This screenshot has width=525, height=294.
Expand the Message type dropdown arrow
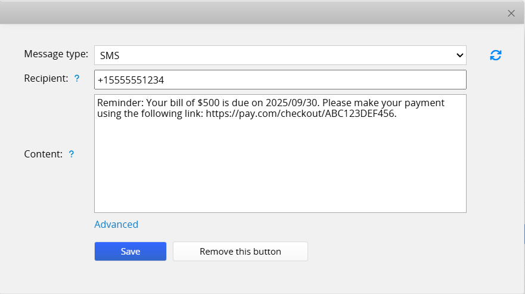tap(459, 55)
